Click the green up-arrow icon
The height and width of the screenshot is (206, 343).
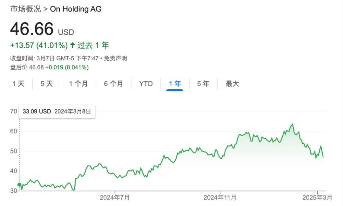tap(72, 45)
